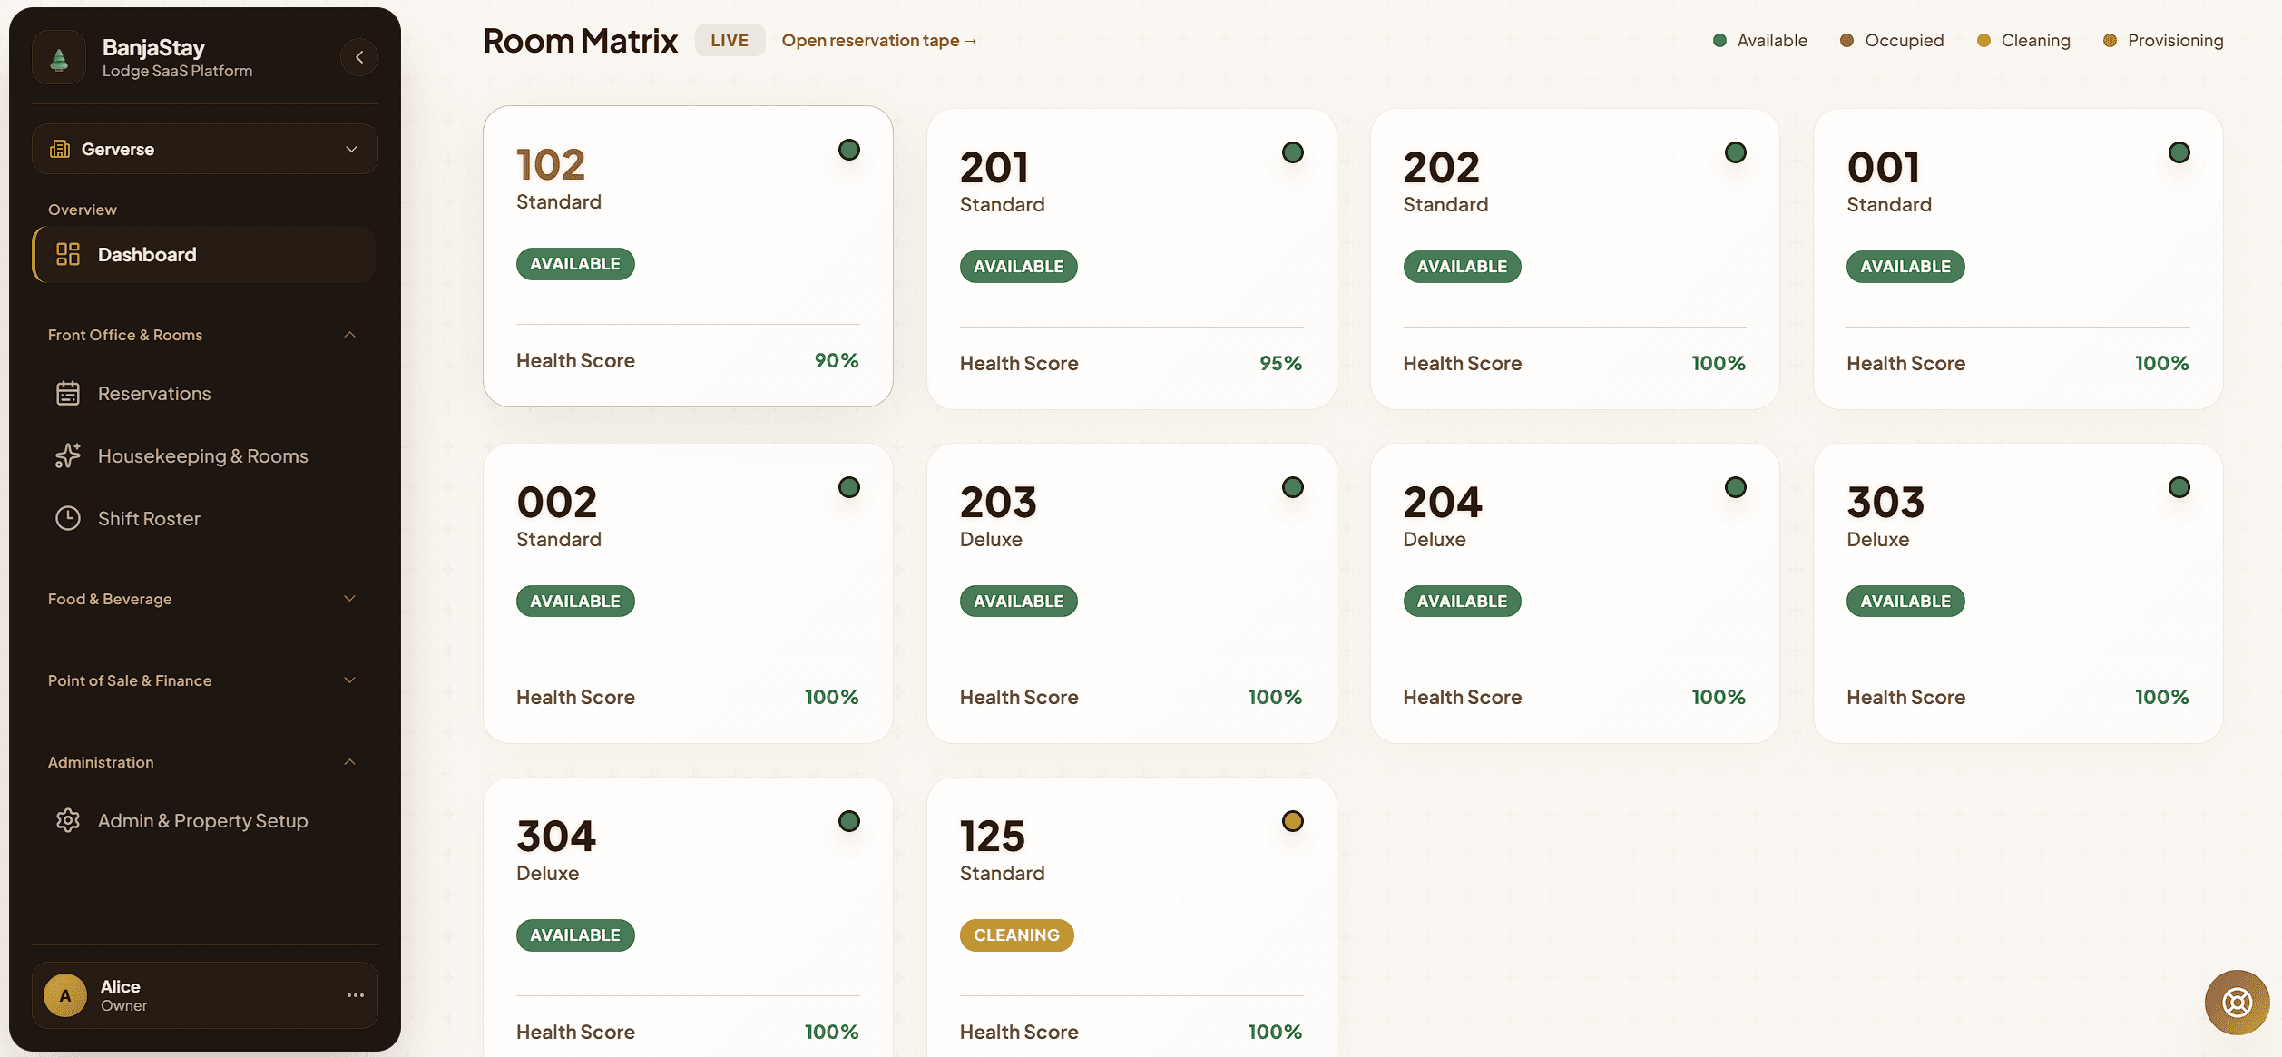Screen dimensions: 2282x1057
Task: Click room 102 status dot
Action: [849, 150]
